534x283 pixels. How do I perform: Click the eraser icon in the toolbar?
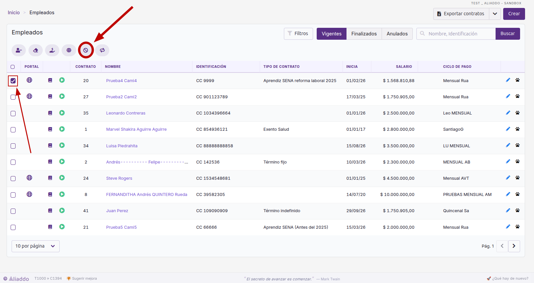[35, 50]
